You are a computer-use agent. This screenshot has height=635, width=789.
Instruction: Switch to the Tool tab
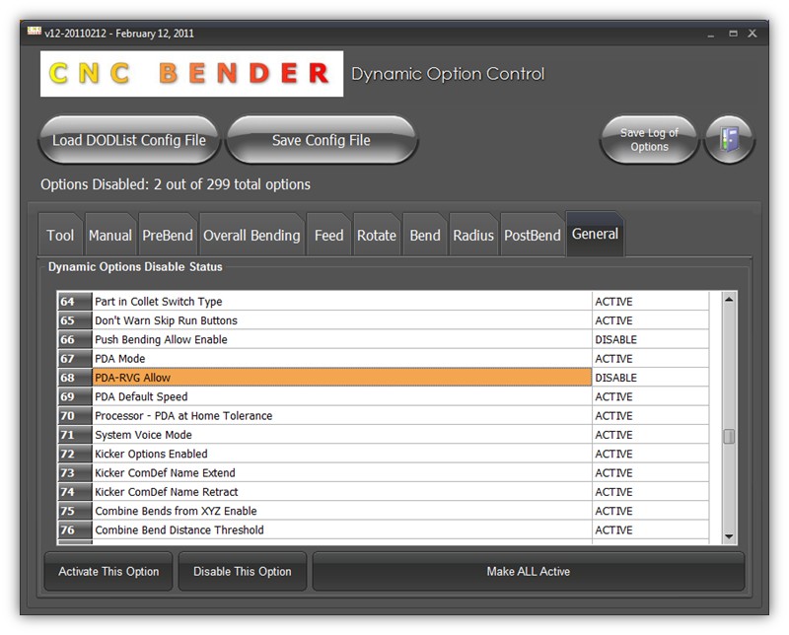click(60, 236)
